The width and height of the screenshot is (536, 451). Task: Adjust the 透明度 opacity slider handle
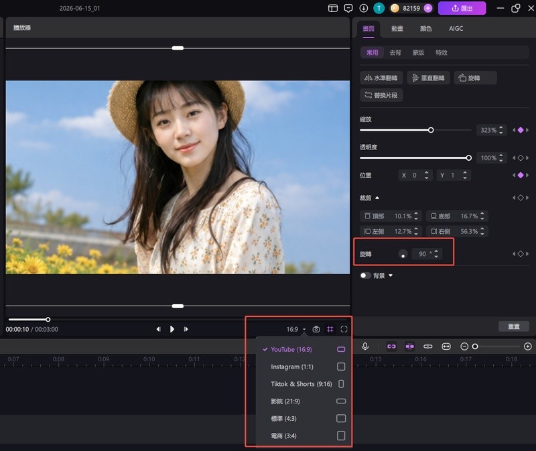[468, 157]
